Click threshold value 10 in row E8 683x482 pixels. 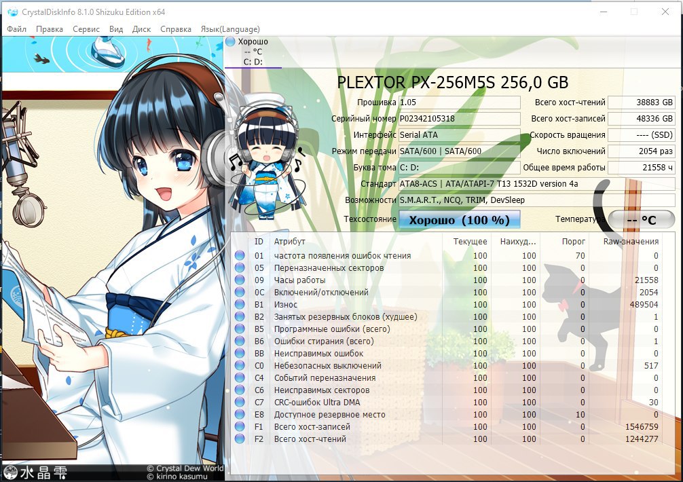click(x=580, y=414)
